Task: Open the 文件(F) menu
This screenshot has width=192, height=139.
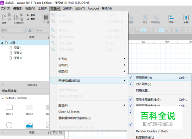Action: [x=5, y=8]
